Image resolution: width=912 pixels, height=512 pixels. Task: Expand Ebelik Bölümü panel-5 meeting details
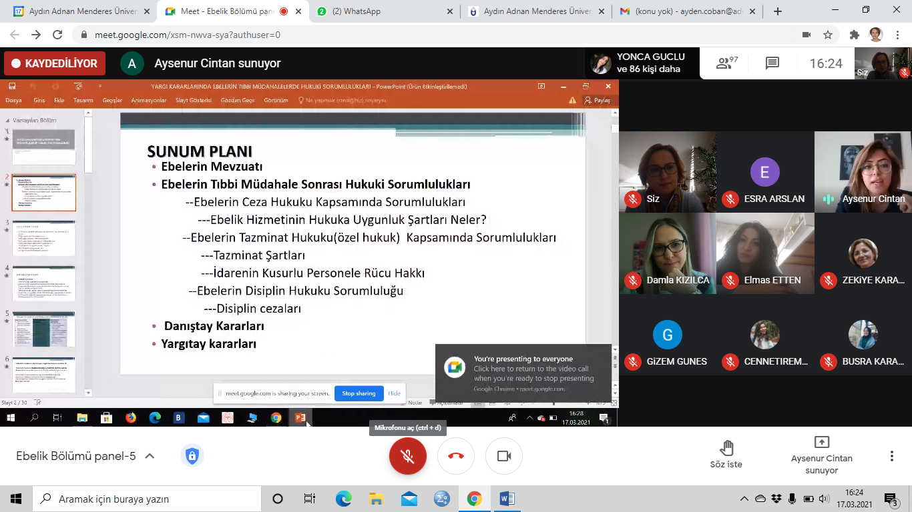click(150, 456)
